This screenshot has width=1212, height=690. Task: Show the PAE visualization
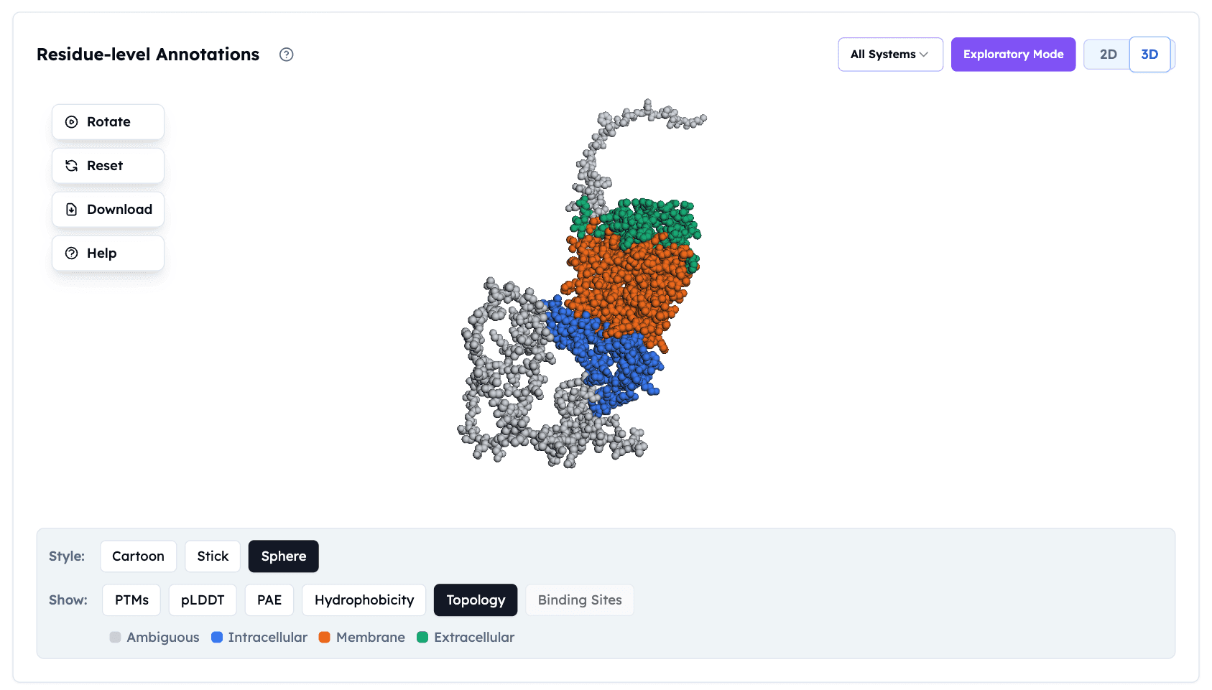[x=269, y=600]
